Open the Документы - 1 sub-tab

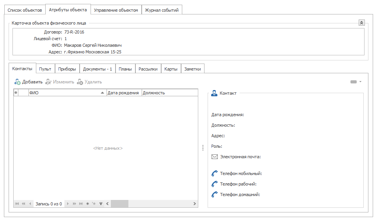tap(98, 69)
